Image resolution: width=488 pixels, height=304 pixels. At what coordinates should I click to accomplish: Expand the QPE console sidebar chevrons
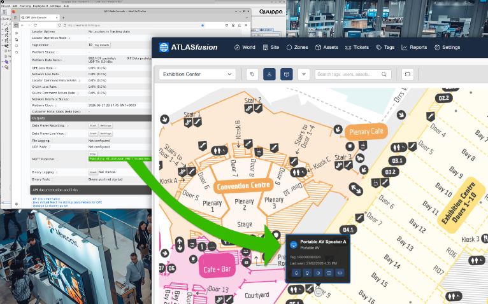click(x=17, y=33)
